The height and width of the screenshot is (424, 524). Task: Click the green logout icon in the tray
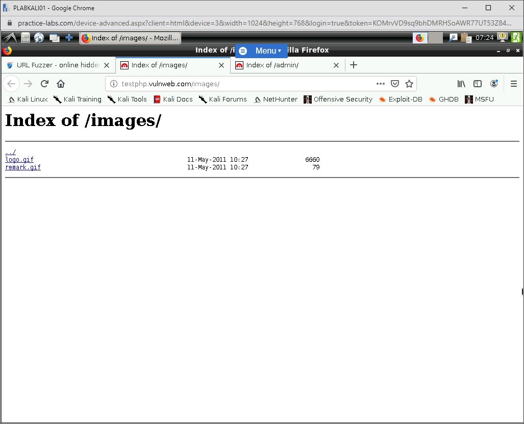pyautogui.click(x=516, y=38)
